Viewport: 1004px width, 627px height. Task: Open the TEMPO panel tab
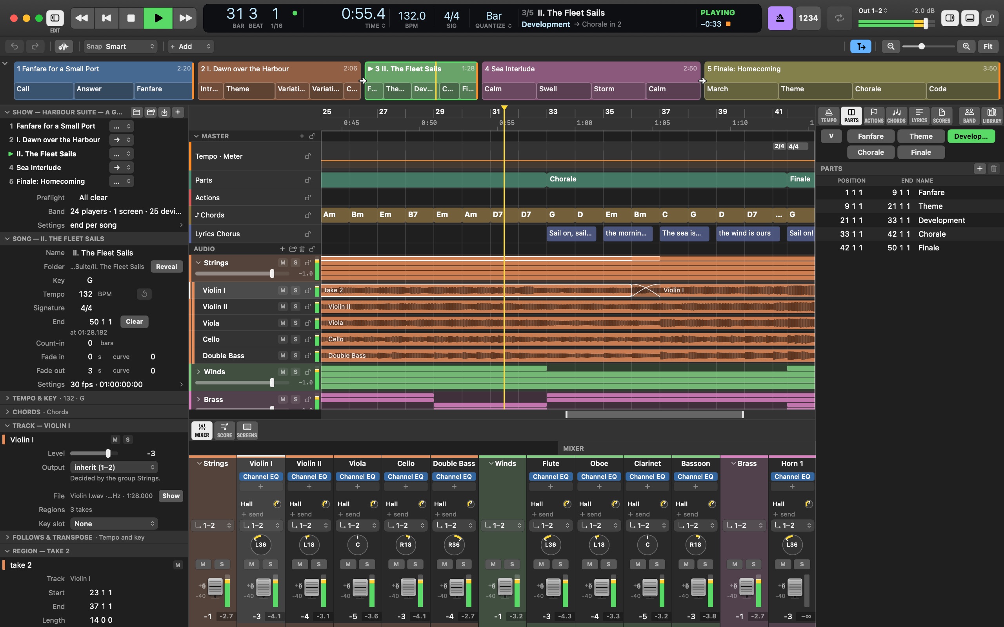(829, 116)
